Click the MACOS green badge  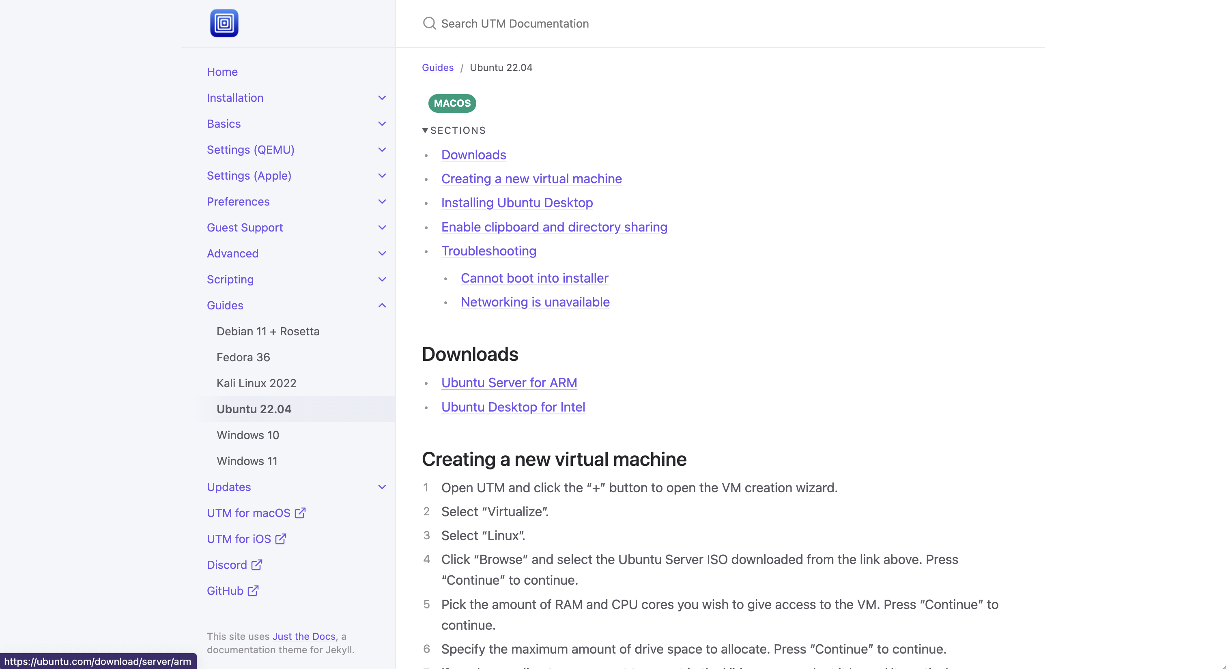tap(452, 103)
